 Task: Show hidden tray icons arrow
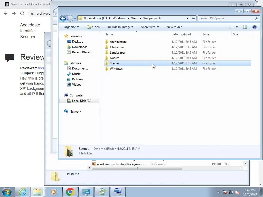218,192
